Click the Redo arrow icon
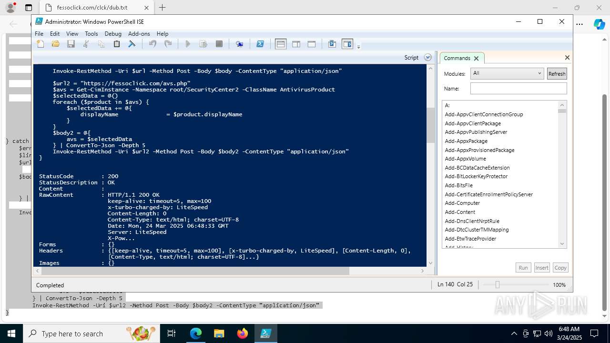The height and width of the screenshot is (343, 610). click(168, 44)
